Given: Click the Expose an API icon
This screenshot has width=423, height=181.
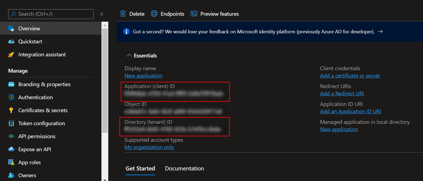Looking at the screenshot, I should 11,149.
